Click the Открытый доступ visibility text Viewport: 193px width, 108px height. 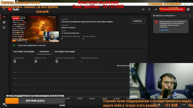(x=71, y=33)
